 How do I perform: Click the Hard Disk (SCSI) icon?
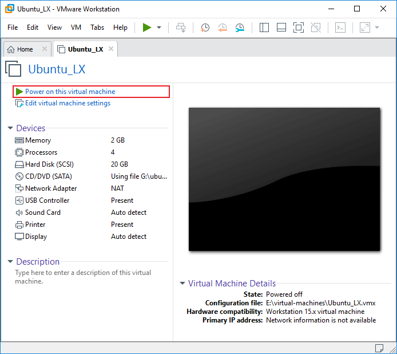[x=19, y=164]
